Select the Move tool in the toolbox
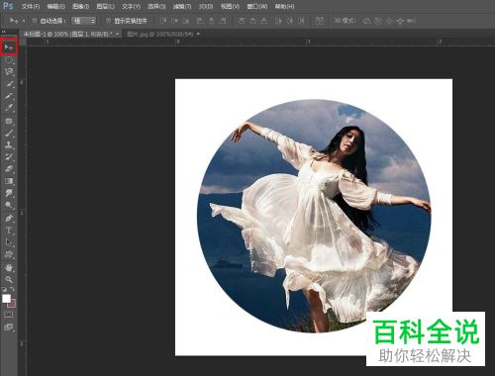Viewport: 495px width, 376px height. [x=9, y=47]
